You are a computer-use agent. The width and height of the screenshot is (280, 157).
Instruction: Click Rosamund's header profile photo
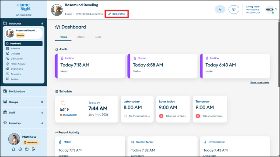[x=57, y=10]
